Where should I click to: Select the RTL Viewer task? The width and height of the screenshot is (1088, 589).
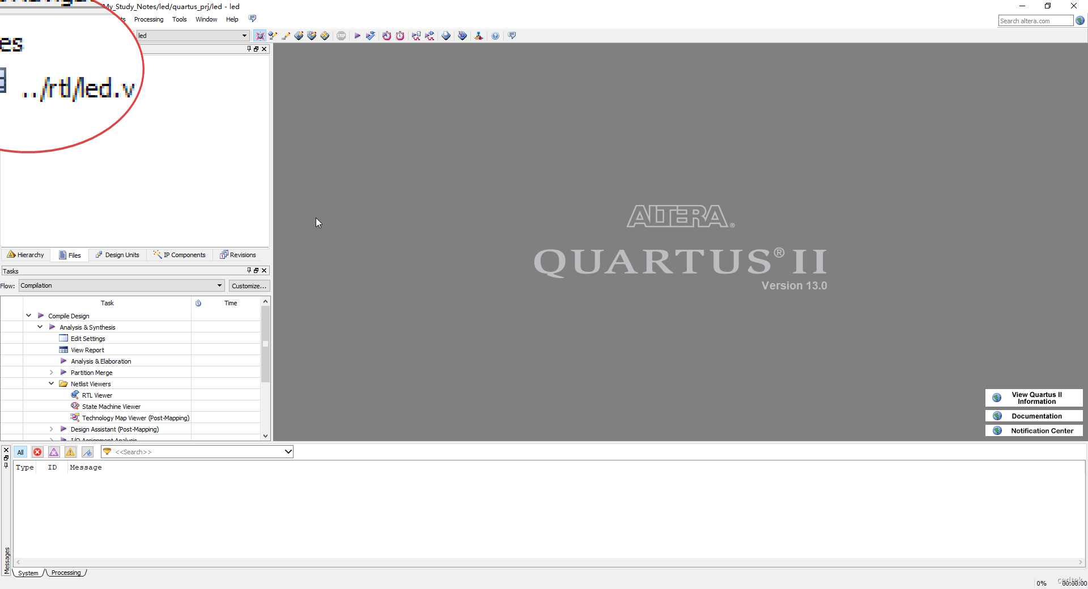click(97, 395)
